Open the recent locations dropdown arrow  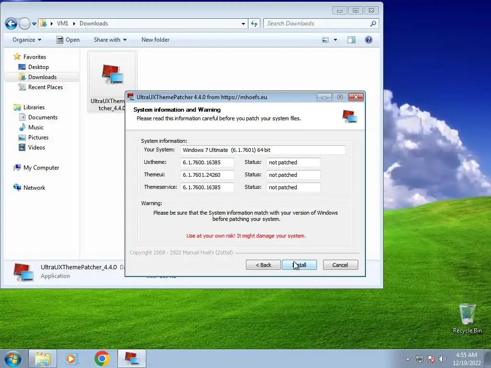[x=34, y=23]
